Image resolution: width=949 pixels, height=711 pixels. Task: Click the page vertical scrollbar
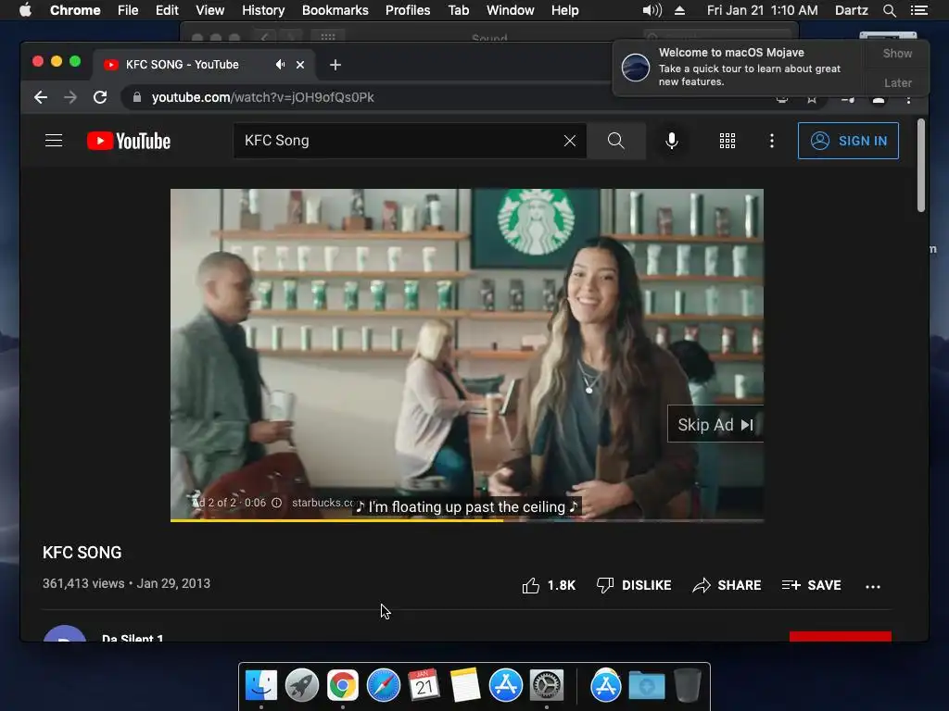(x=920, y=165)
